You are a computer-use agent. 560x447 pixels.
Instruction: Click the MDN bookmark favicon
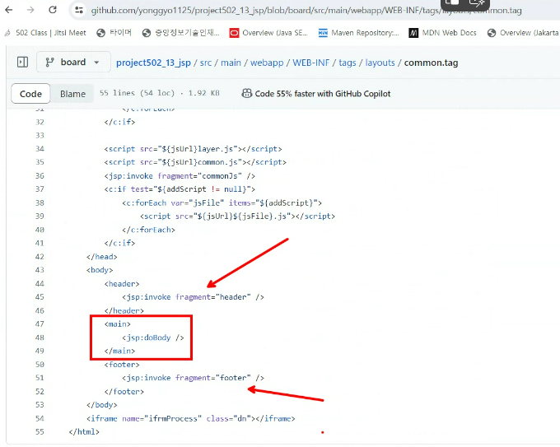(413, 33)
